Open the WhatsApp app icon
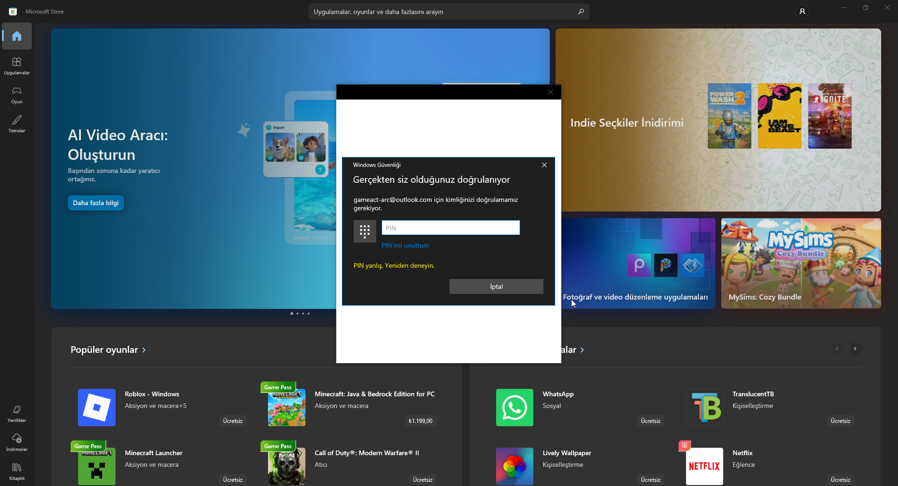This screenshot has height=486, width=898. click(x=514, y=407)
